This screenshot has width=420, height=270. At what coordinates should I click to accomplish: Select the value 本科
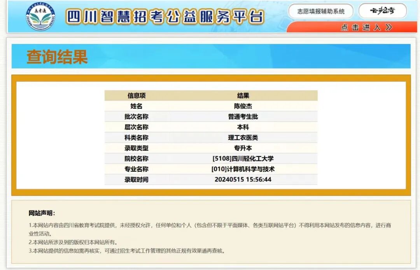[243, 127]
